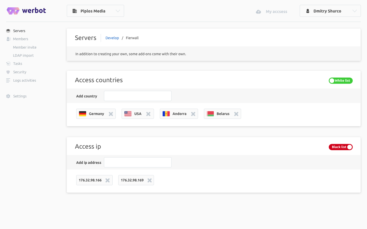
Task: Click the Andorra flag icon
Action: click(x=166, y=114)
